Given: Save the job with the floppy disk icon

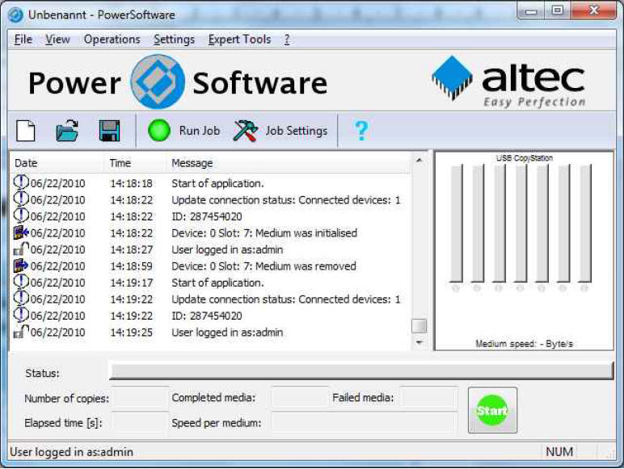Looking at the screenshot, I should point(109,130).
